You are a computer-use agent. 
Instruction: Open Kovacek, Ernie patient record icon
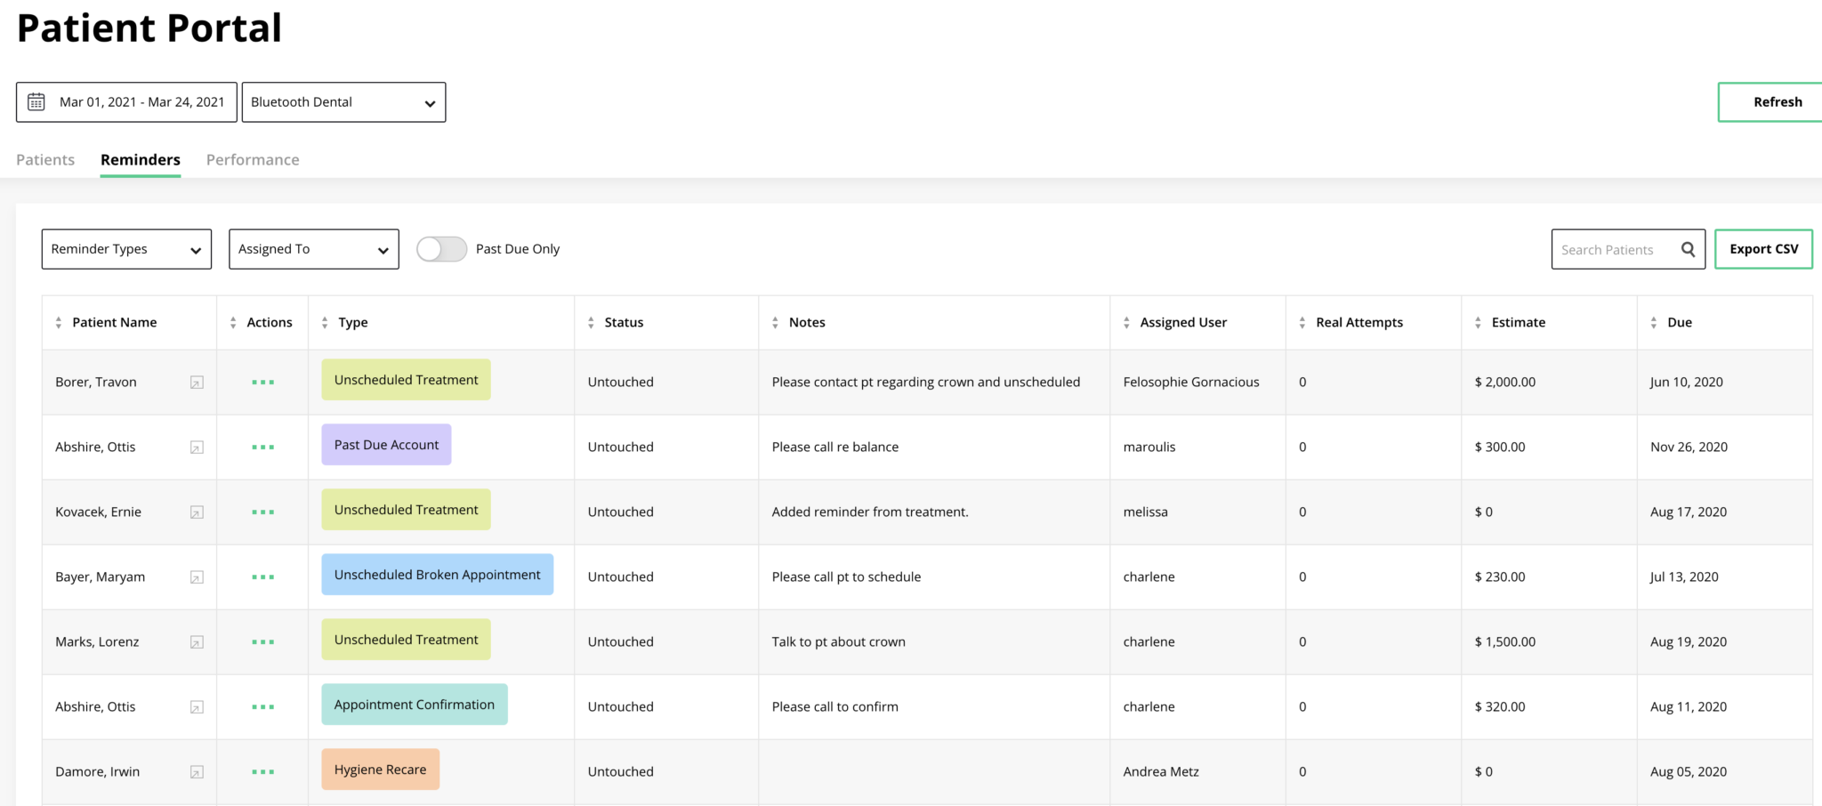pyautogui.click(x=197, y=512)
